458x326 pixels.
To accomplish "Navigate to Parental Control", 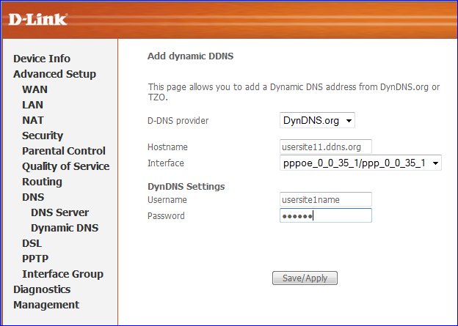I will click(64, 151).
